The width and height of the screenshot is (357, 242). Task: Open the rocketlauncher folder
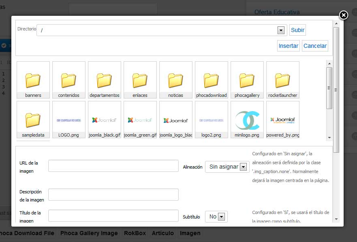[x=283, y=80]
